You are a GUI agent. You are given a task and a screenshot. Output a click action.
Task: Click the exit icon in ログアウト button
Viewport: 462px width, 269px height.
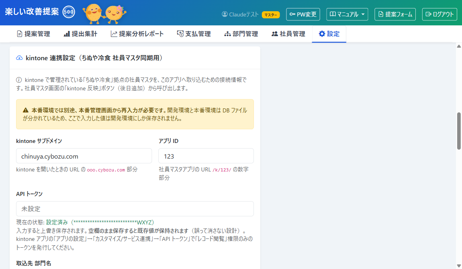click(x=429, y=14)
